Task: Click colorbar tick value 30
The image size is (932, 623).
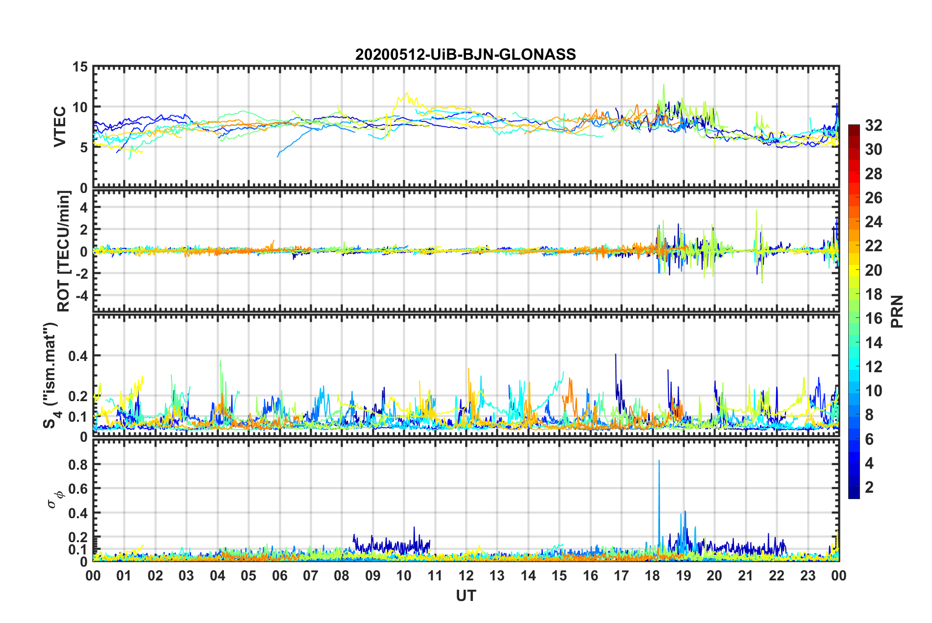Action: click(x=873, y=149)
